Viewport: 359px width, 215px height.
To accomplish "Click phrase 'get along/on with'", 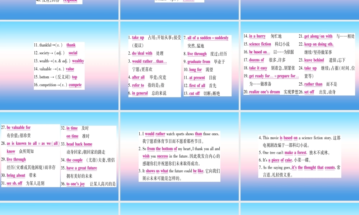I will coord(318,36).
